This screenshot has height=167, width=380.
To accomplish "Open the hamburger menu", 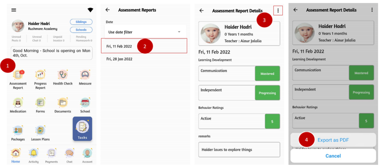I will pyautogui.click(x=14, y=10).
